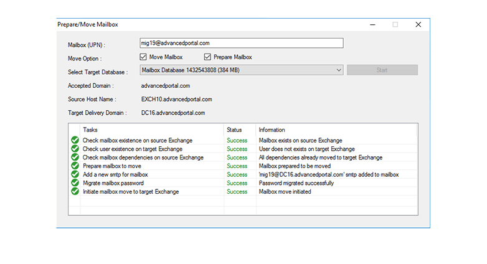Click the green check icon beside Prepare mailbox to move

click(75, 166)
